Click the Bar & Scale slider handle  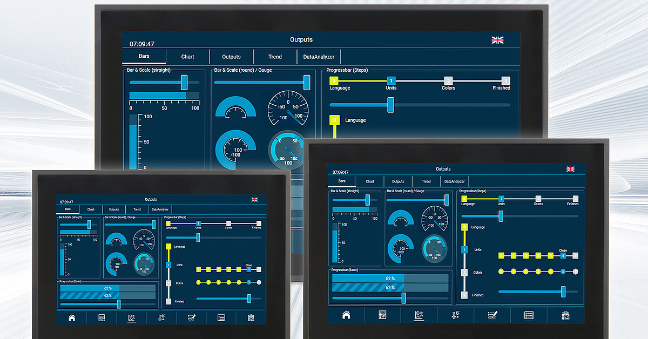tap(184, 83)
